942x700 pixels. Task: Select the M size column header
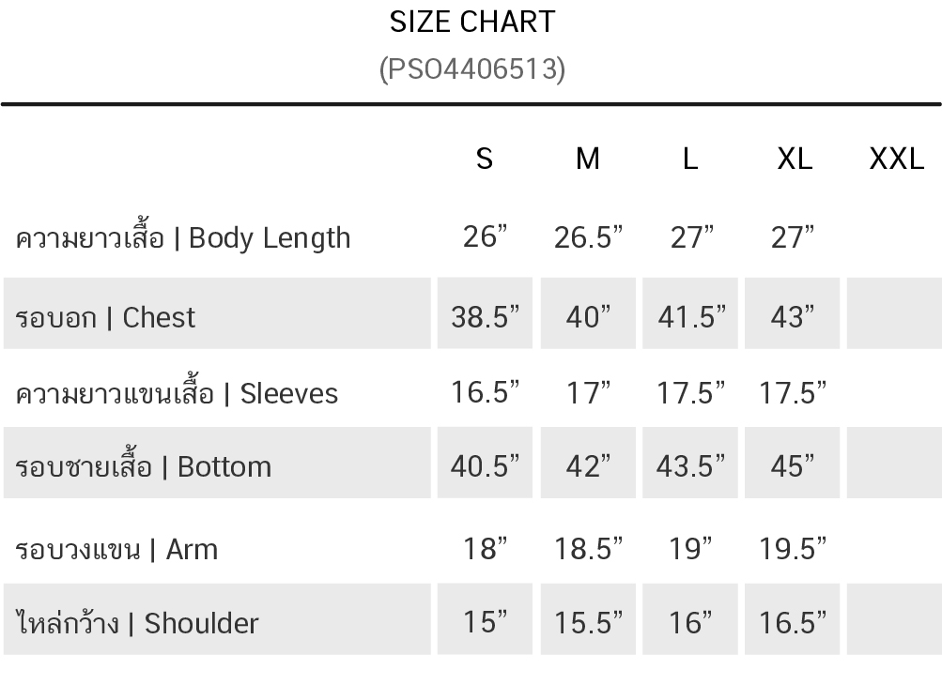(x=587, y=160)
